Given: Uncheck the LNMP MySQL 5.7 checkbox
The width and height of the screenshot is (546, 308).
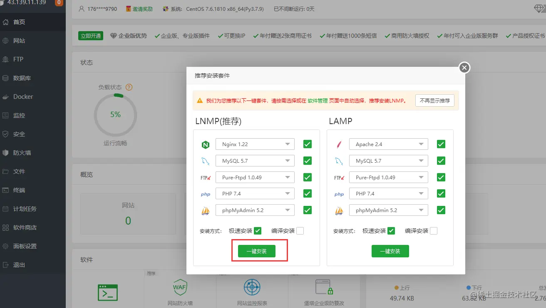Looking at the screenshot, I should click(308, 161).
